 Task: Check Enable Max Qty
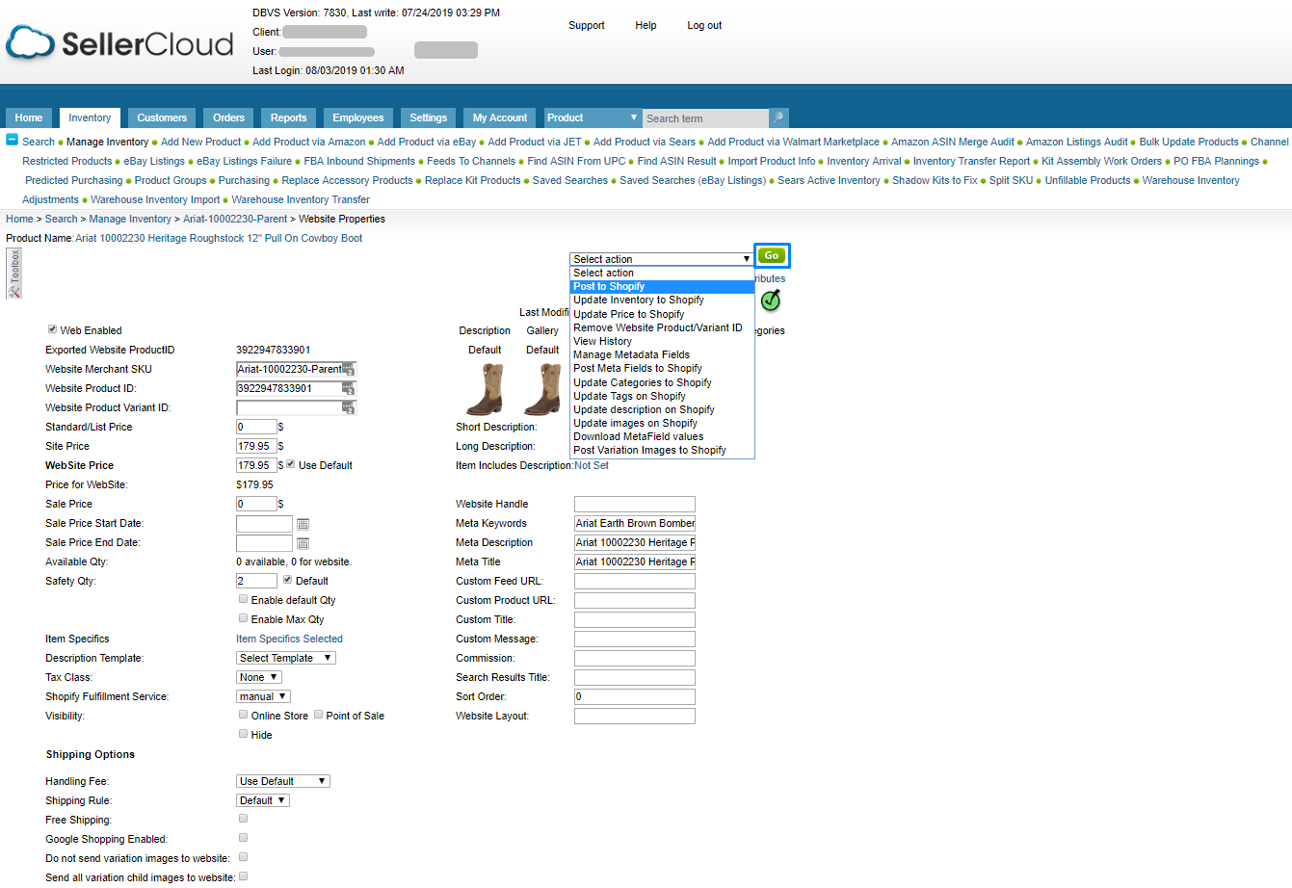click(x=243, y=618)
